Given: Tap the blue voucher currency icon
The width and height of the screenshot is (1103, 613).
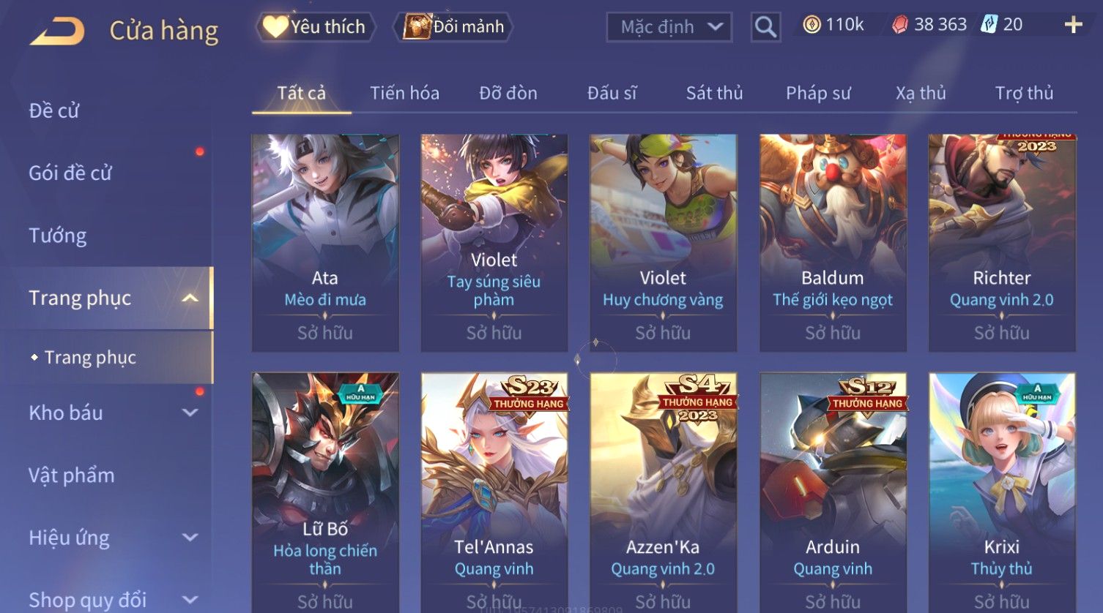Looking at the screenshot, I should 989,24.
